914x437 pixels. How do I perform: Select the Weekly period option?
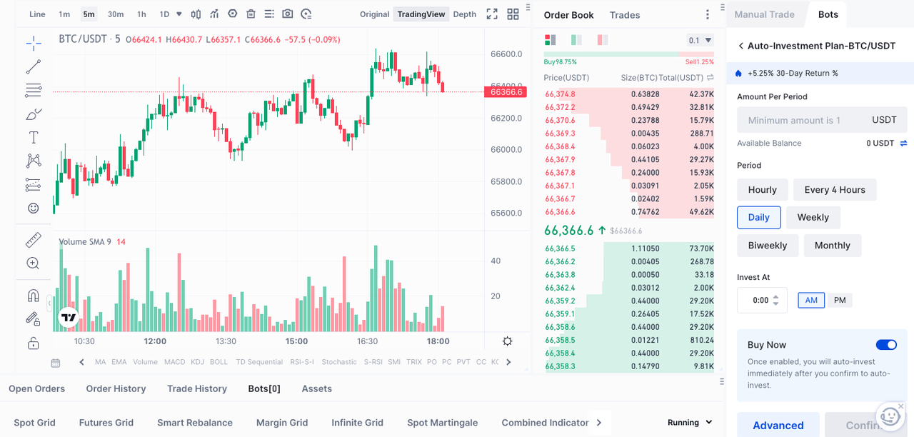click(813, 218)
